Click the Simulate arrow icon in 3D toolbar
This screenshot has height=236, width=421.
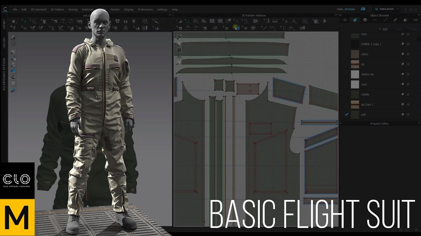(14, 21)
